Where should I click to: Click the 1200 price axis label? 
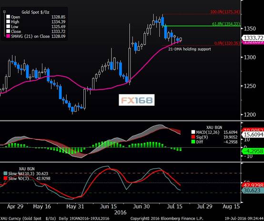[x=250, y=115]
